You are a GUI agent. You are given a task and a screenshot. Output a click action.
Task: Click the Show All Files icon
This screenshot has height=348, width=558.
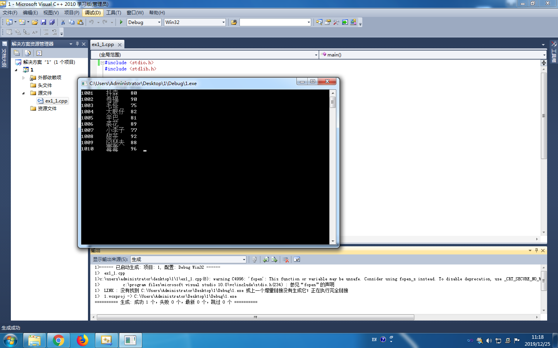tap(28, 53)
